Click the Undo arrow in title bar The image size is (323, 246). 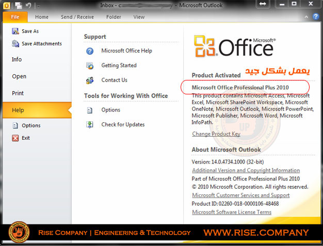coord(28,6)
